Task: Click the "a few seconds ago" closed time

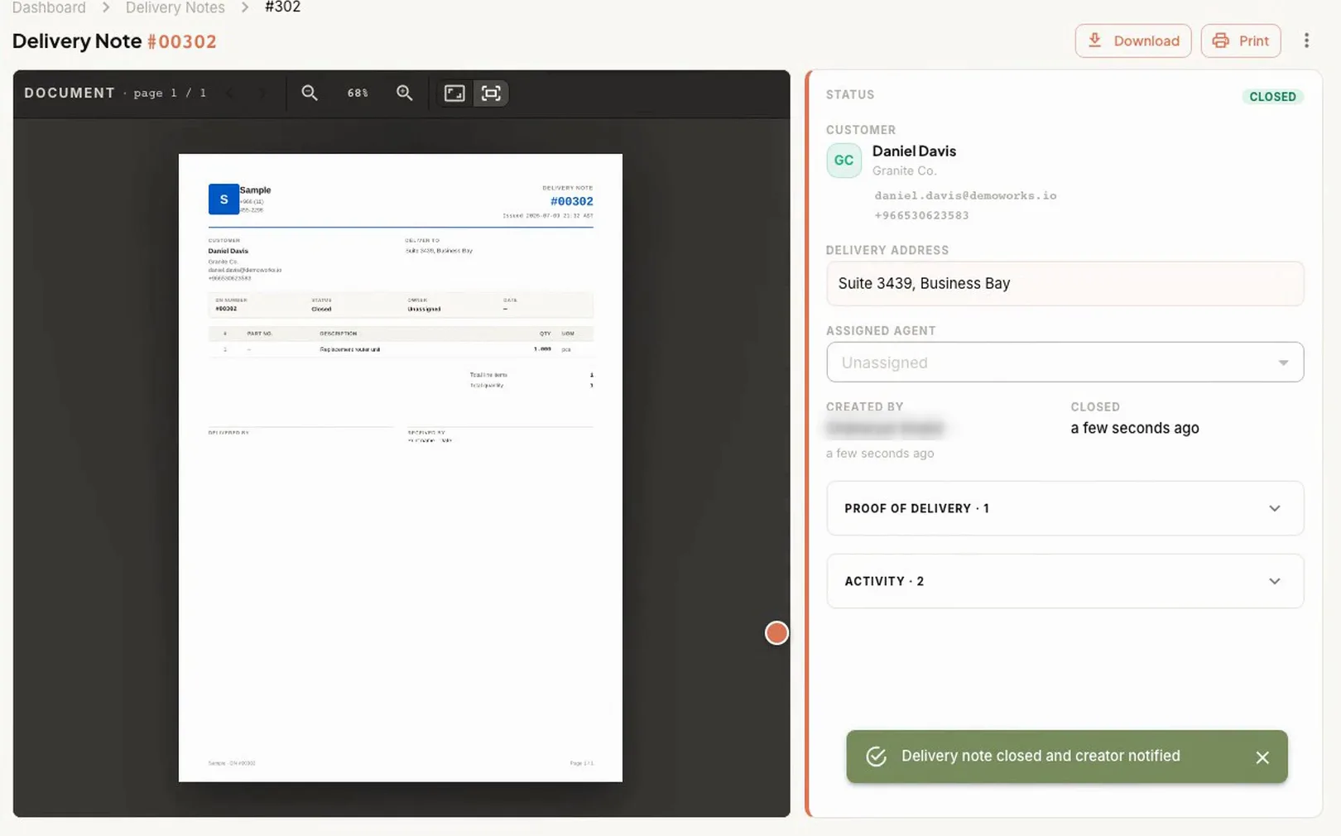Action: pos(1134,428)
